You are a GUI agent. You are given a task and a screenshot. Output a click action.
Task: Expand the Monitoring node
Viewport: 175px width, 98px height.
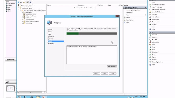tap(22, 23)
